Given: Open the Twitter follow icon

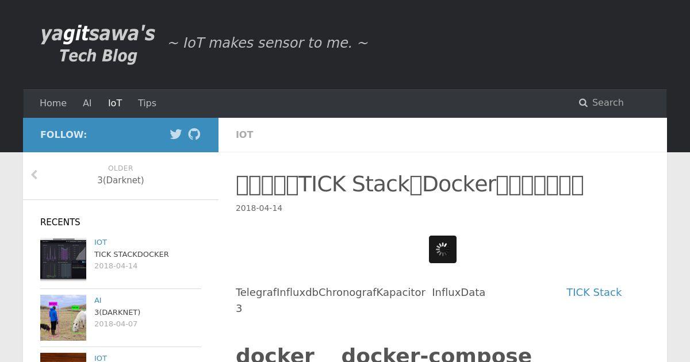Looking at the screenshot, I should click(176, 134).
